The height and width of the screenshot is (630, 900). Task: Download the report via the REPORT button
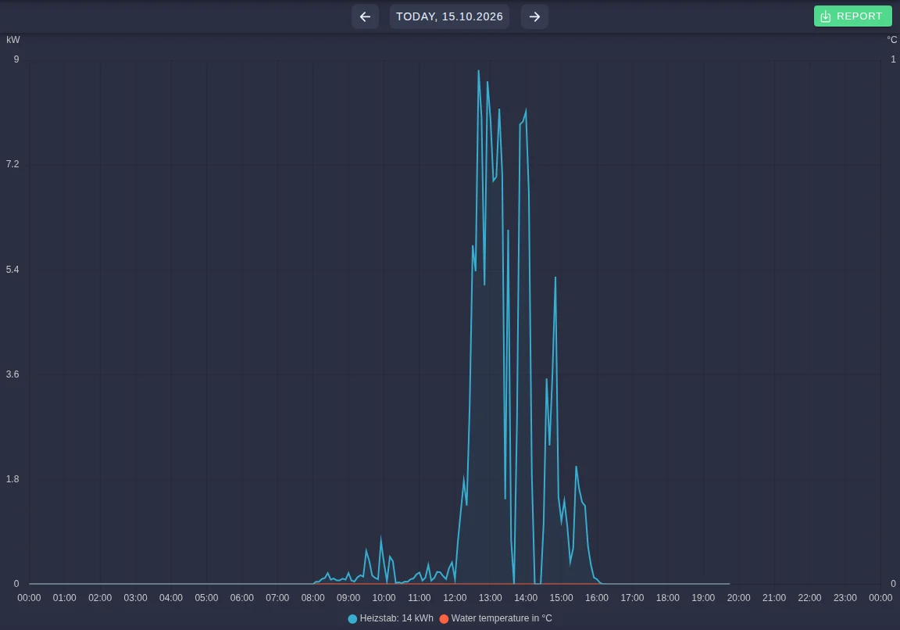(x=853, y=16)
